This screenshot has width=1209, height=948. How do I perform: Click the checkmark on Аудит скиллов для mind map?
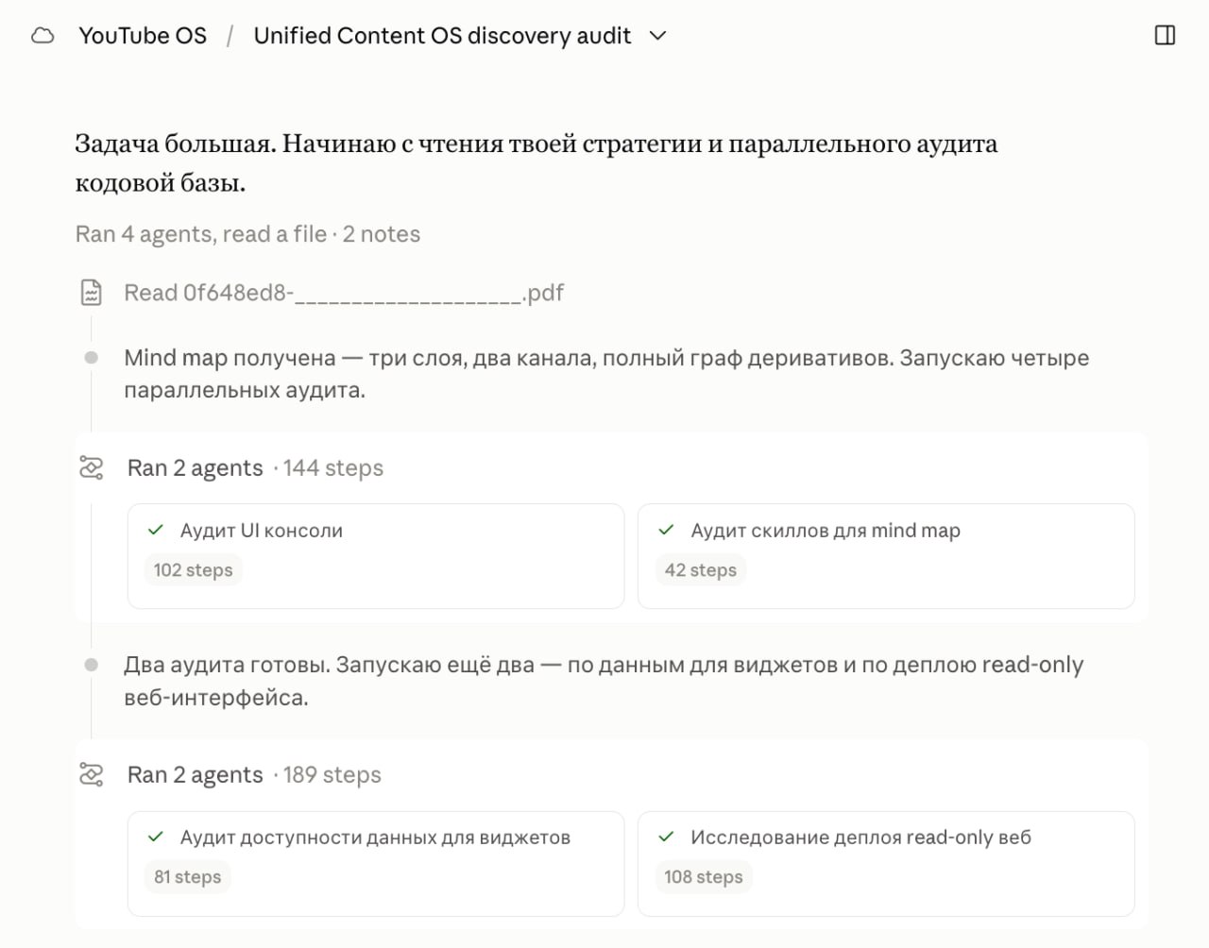tap(666, 530)
